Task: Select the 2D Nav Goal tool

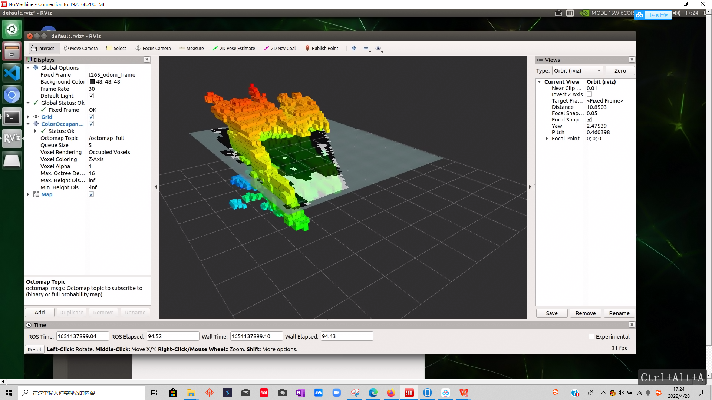Action: [280, 48]
